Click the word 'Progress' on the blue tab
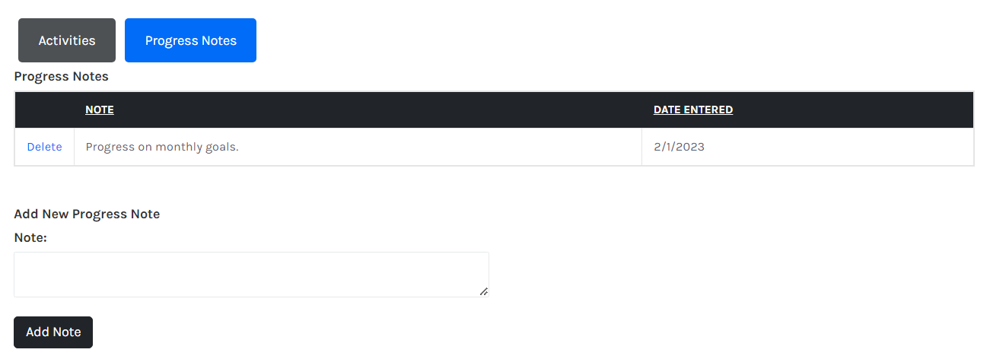The image size is (990, 359). [169, 41]
